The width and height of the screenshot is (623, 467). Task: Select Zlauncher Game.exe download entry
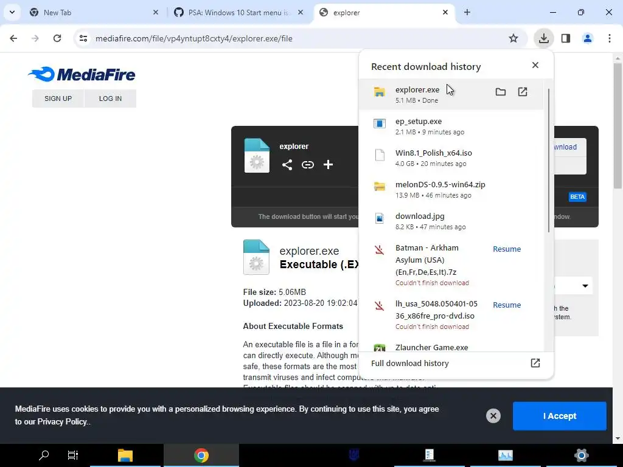point(451,345)
